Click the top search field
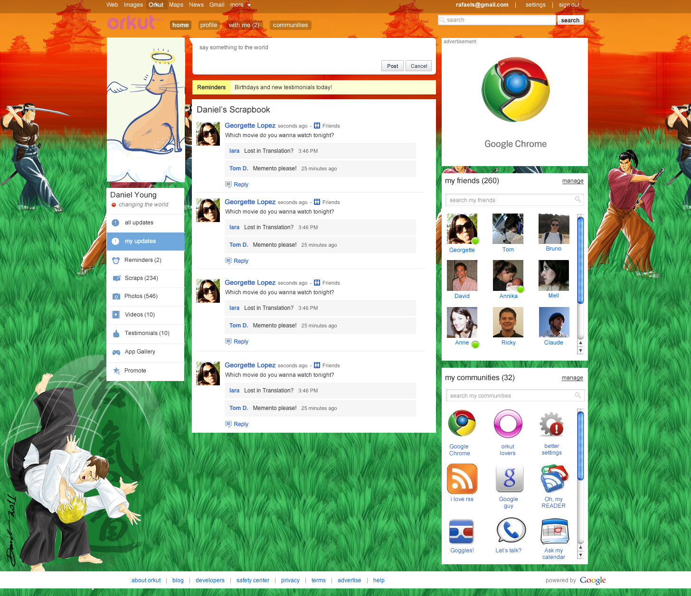691x596 pixels. [497, 20]
